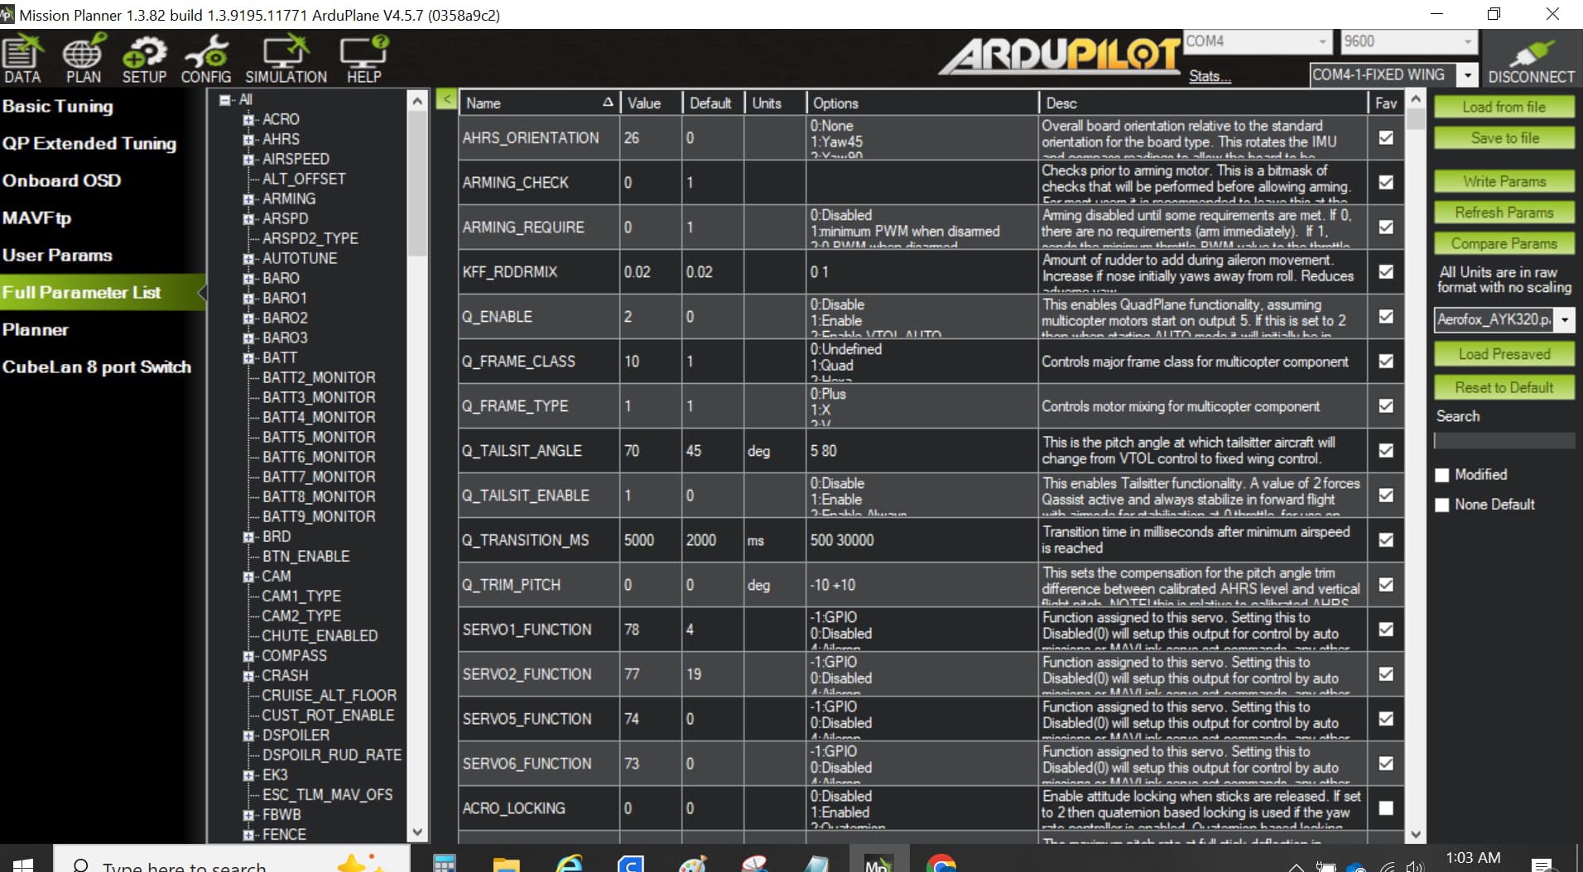
Task: Switch to Basic Tuning page
Action: [58, 106]
